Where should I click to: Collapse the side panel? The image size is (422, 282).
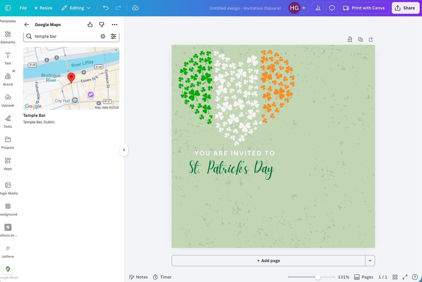tap(124, 150)
